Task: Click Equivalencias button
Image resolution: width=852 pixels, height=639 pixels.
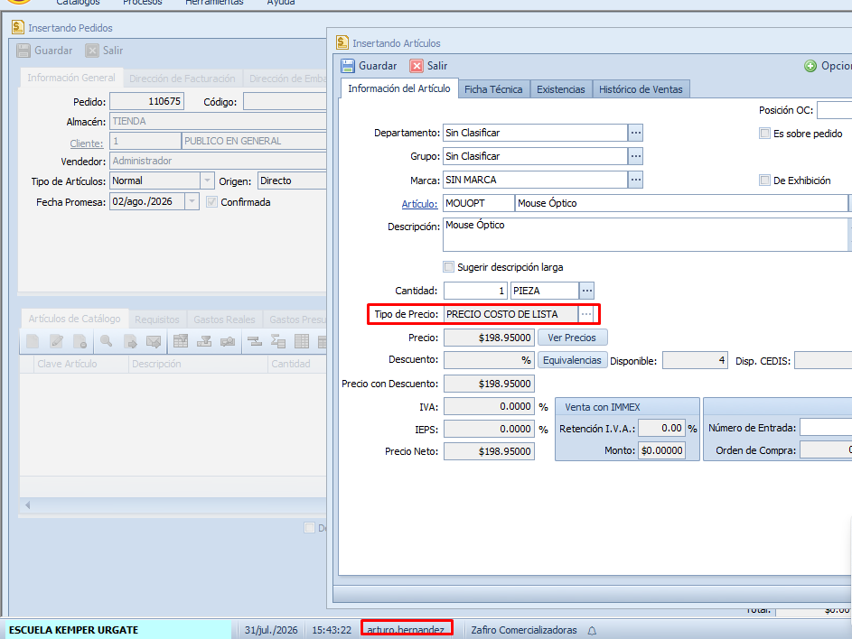Action: click(572, 360)
